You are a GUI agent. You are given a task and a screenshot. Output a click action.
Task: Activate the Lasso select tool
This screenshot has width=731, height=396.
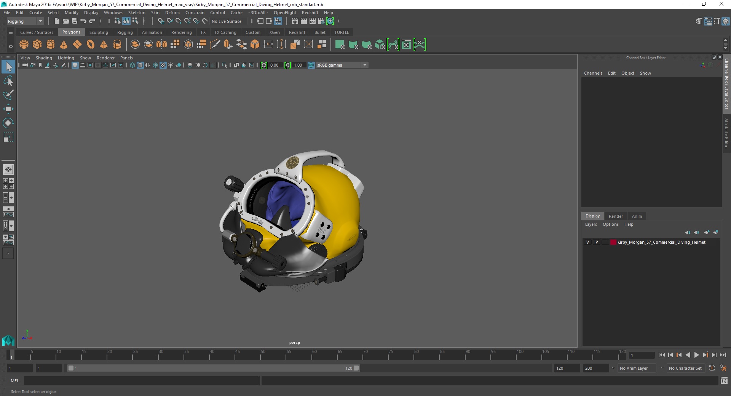pos(8,81)
